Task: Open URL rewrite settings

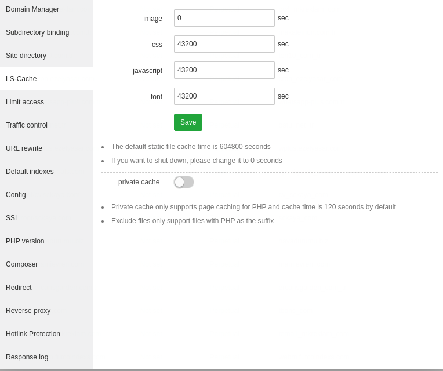Action: click(24, 148)
